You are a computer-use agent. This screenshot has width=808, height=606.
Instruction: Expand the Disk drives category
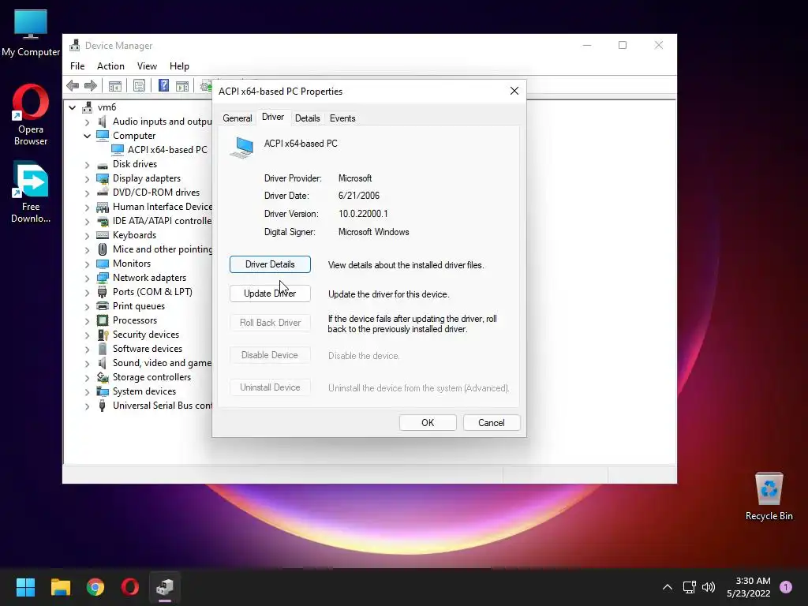pos(87,165)
